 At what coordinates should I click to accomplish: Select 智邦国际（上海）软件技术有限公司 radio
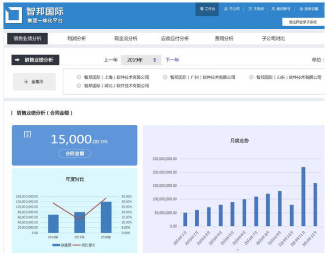(79, 77)
